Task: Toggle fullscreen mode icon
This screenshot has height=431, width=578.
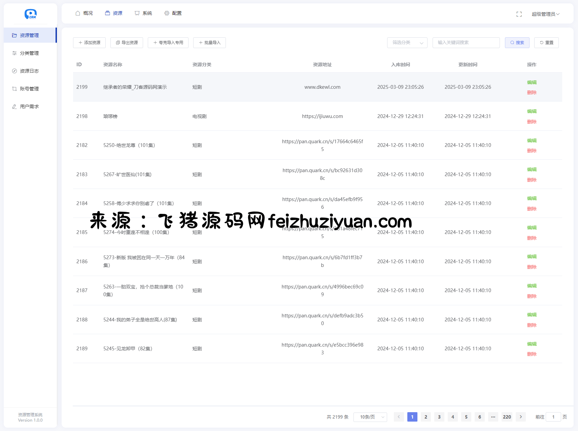Action: click(x=519, y=14)
